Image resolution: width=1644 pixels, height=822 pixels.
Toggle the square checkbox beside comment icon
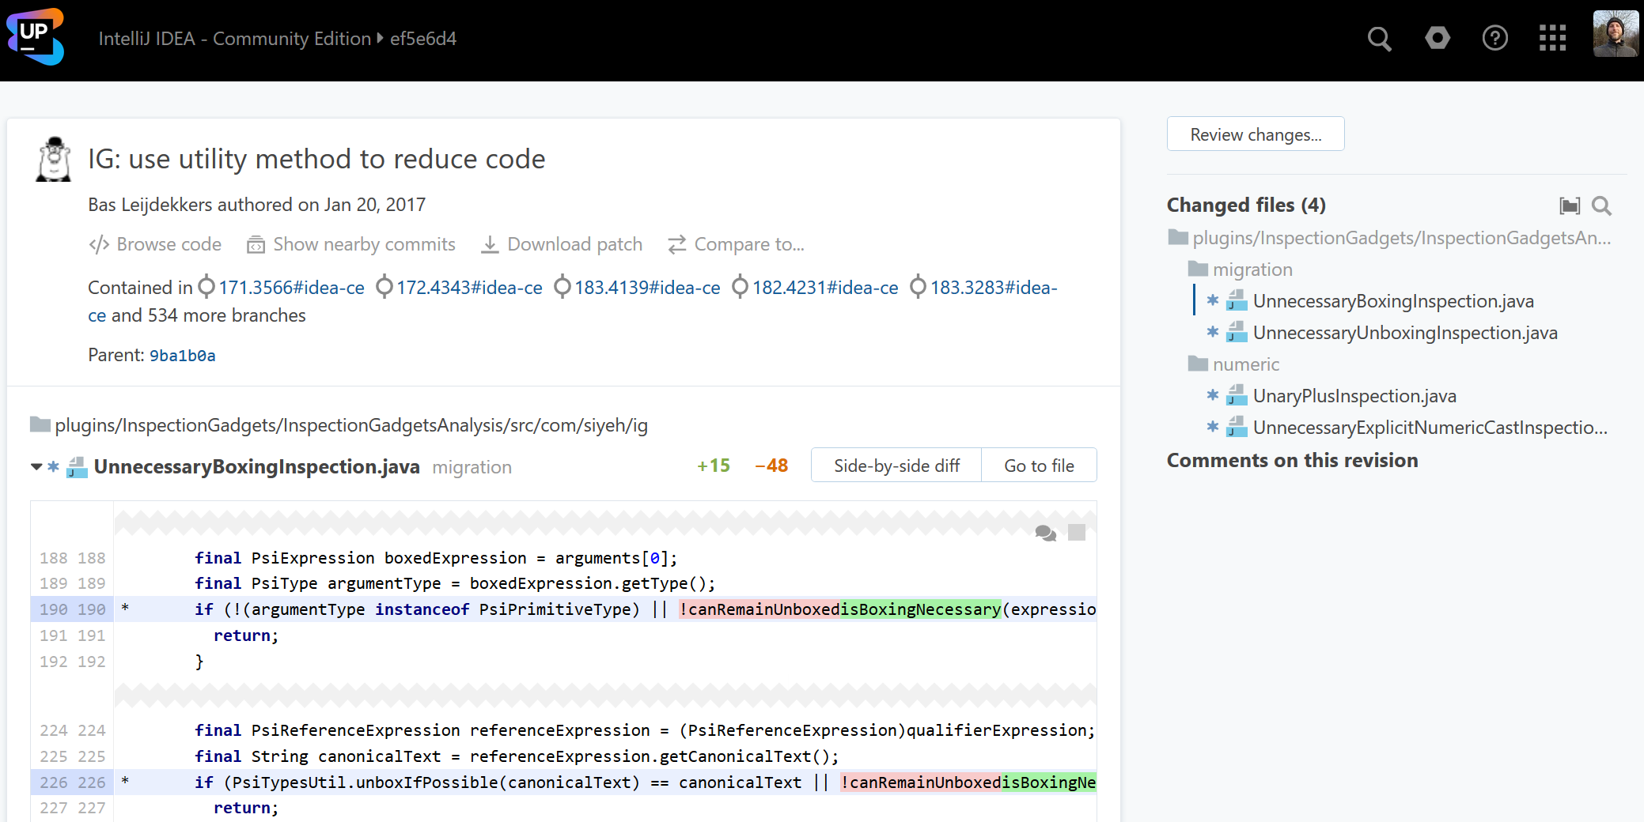coord(1076,533)
